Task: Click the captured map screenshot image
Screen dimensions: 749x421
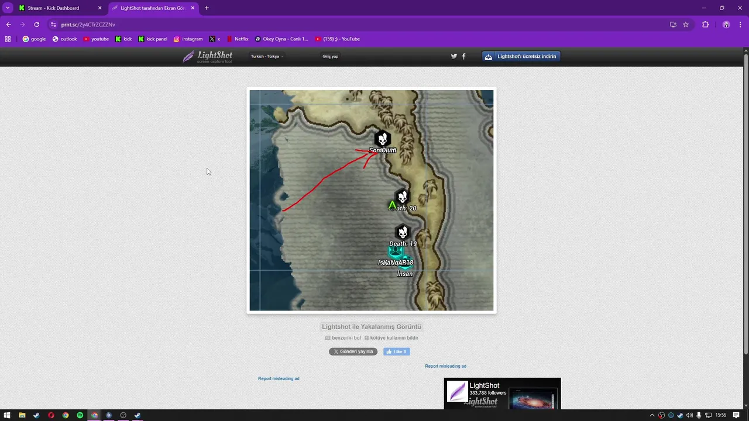Action: click(x=372, y=201)
